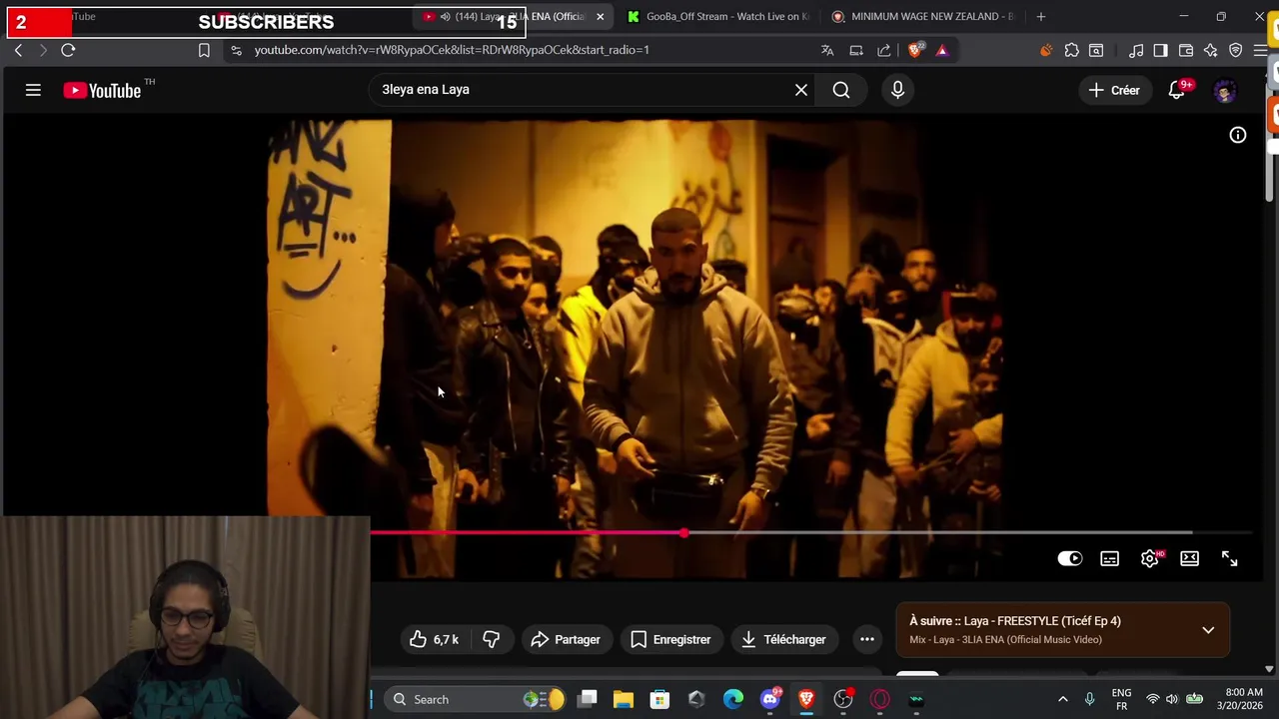1279x719 pixels.
Task: Open the translate page icon
Action: pos(827,50)
